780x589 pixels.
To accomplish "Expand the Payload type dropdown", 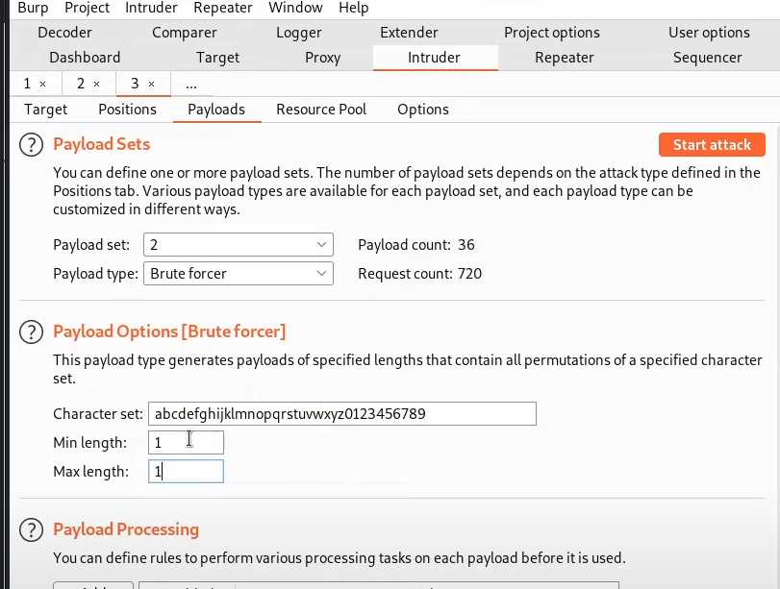I will click(x=239, y=274).
